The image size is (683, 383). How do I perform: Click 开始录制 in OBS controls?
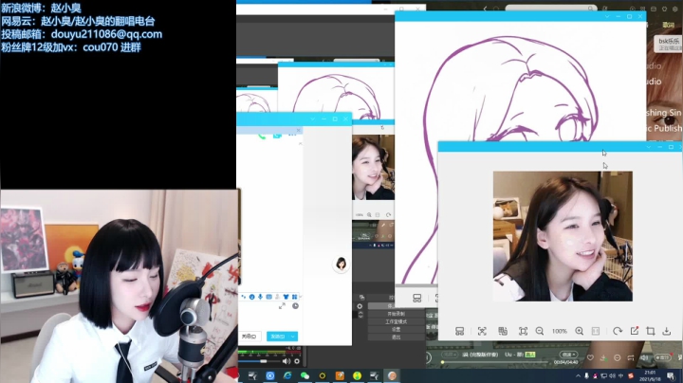(x=396, y=314)
